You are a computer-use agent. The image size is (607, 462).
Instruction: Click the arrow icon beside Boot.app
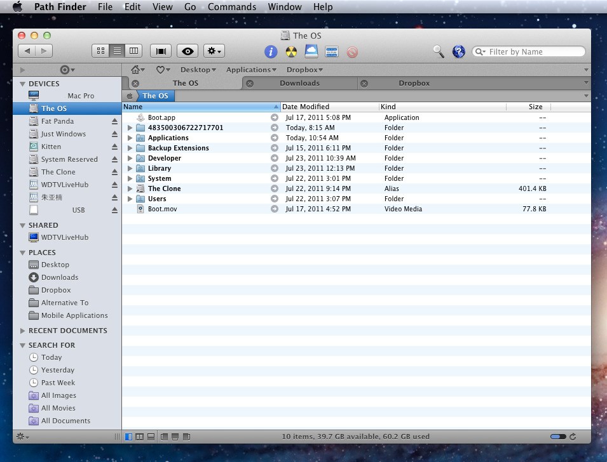(x=275, y=117)
